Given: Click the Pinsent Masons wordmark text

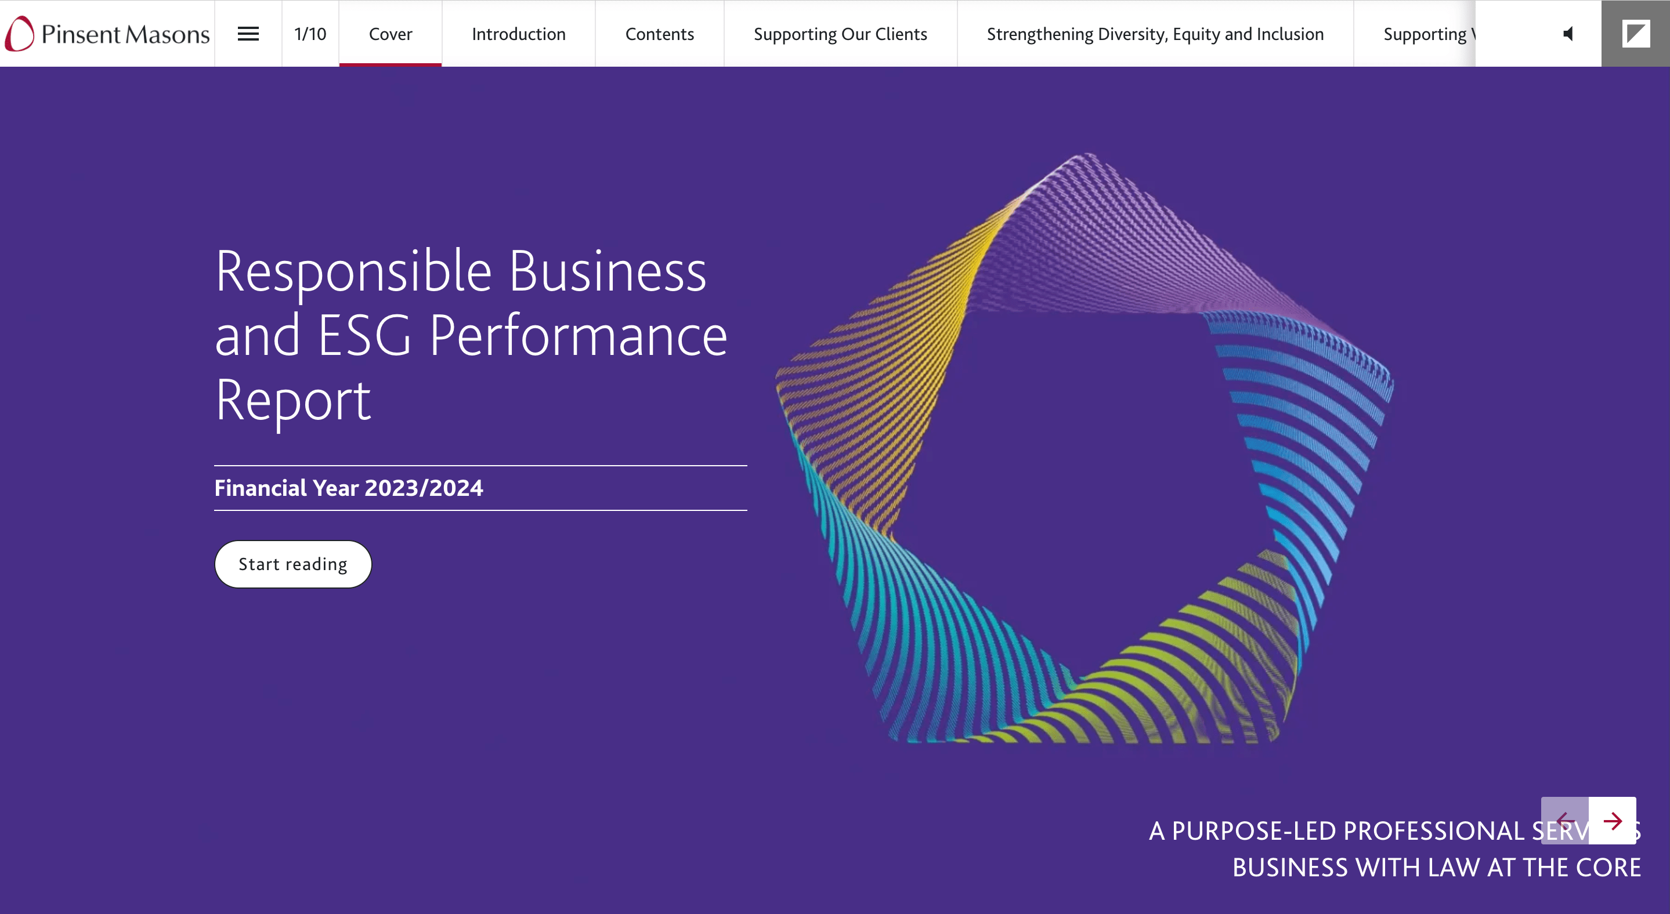Looking at the screenshot, I should pos(125,34).
